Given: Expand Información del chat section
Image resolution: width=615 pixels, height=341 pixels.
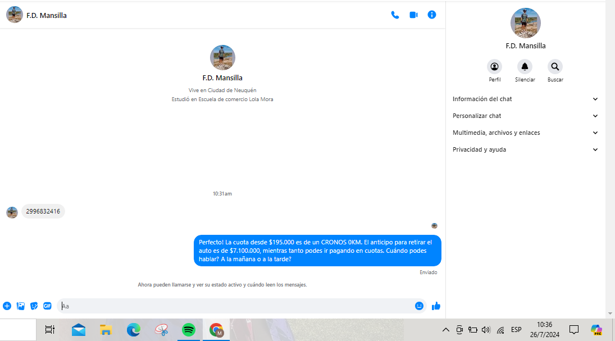Looking at the screenshot, I should click(525, 99).
